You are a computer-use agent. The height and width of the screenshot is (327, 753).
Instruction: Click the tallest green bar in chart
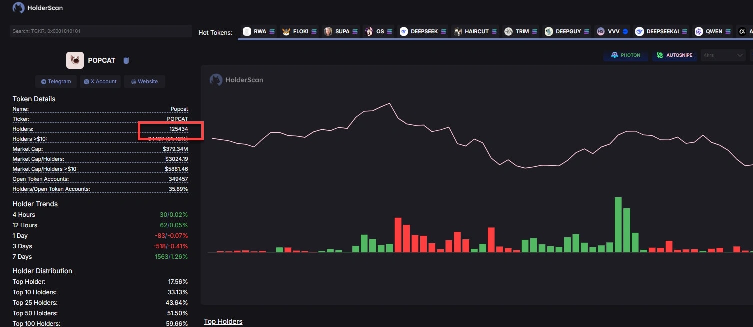tap(618, 225)
